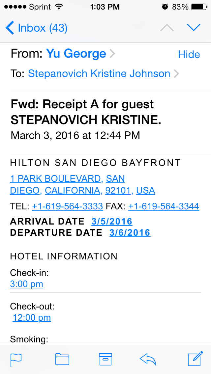Open the arrival date 3/5/2016 link

coord(112,222)
